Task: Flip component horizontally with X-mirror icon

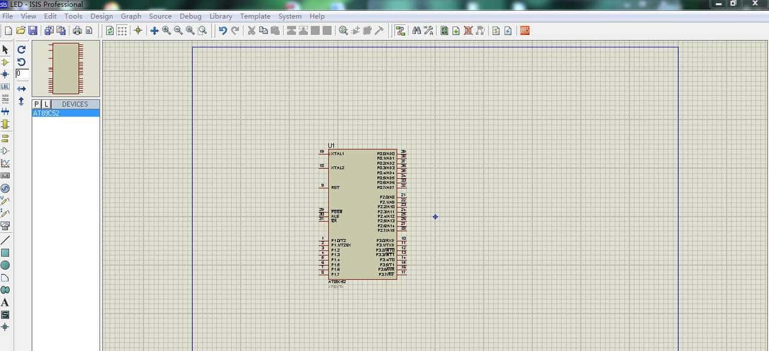Action: [22, 89]
